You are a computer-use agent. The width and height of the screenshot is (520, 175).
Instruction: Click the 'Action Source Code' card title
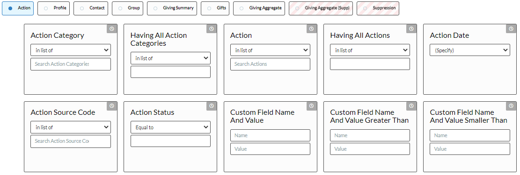[x=63, y=112]
